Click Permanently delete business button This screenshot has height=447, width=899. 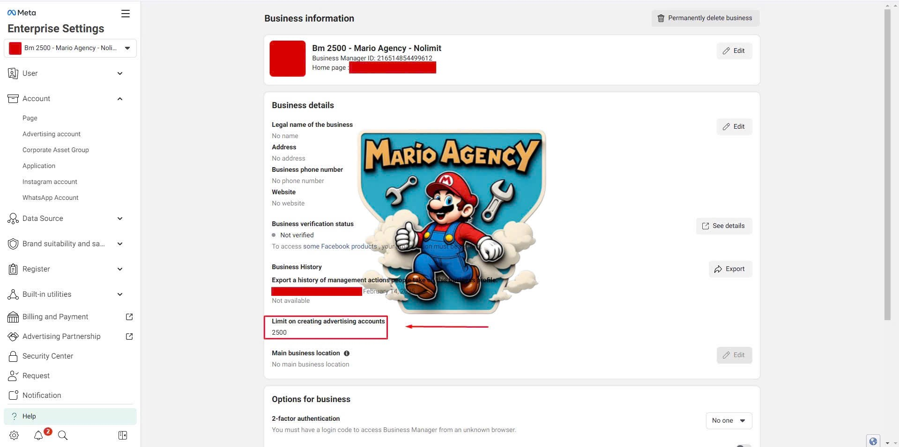click(x=706, y=18)
